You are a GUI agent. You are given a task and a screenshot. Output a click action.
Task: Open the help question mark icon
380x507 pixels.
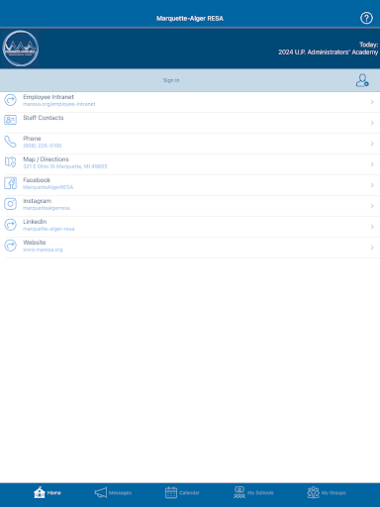click(x=366, y=18)
